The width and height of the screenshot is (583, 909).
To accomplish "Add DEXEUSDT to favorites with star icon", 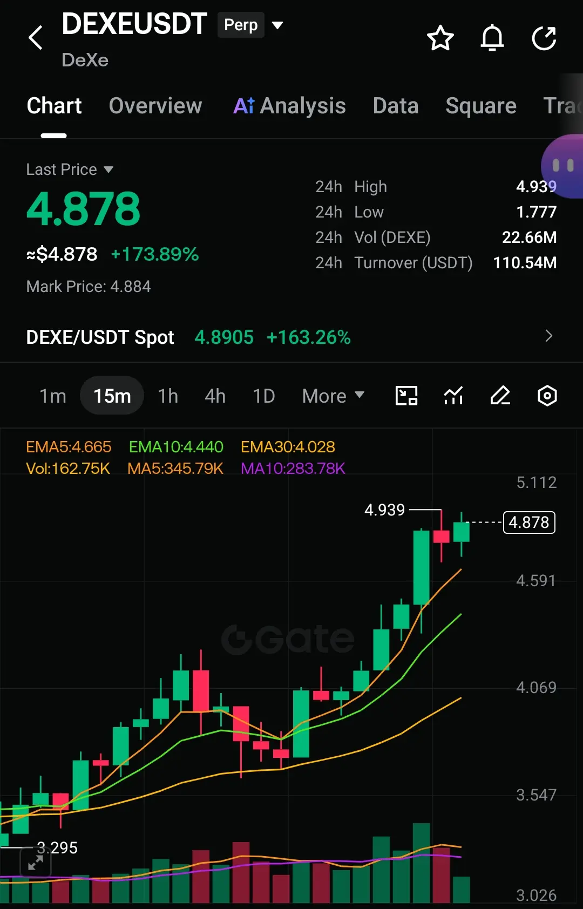I will pyautogui.click(x=440, y=38).
